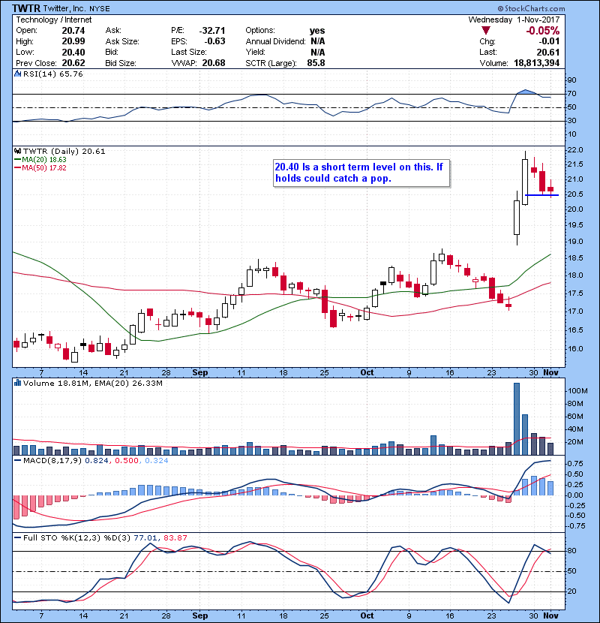The width and height of the screenshot is (600, 623).
Task: Click the Full STO %K value 77.01
Action: [x=145, y=537]
